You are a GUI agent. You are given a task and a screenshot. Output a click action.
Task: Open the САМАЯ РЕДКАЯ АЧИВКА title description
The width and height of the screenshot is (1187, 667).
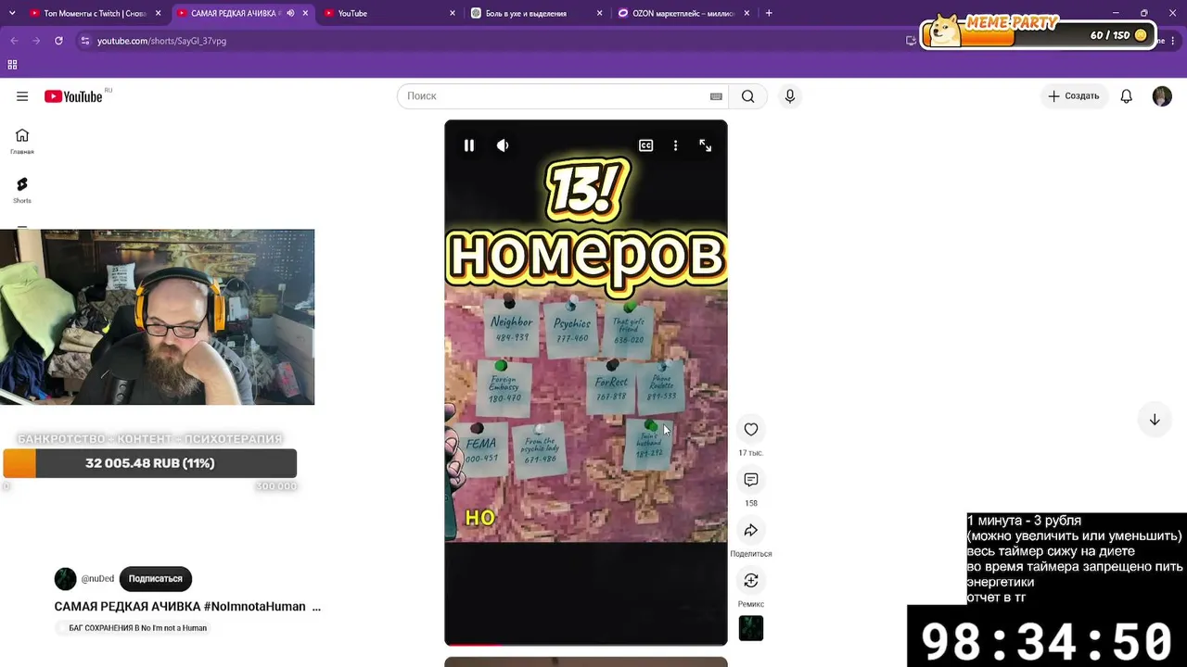[187, 607]
